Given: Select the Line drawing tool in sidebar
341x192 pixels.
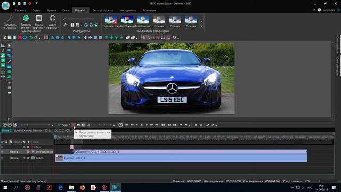Looking at the screenshot, I should click(9, 62).
